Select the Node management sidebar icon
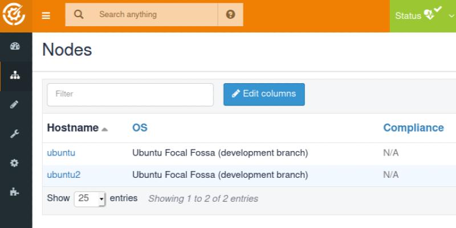 pyautogui.click(x=15, y=76)
